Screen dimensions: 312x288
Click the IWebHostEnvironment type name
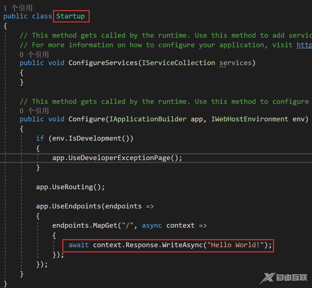[250, 119]
